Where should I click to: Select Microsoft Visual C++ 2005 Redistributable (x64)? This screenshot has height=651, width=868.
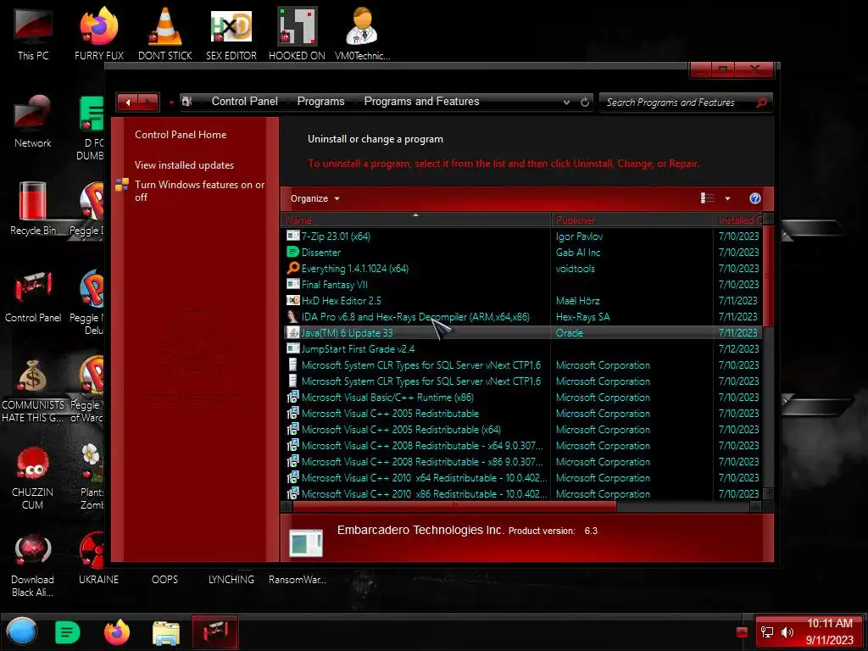[521, 430]
